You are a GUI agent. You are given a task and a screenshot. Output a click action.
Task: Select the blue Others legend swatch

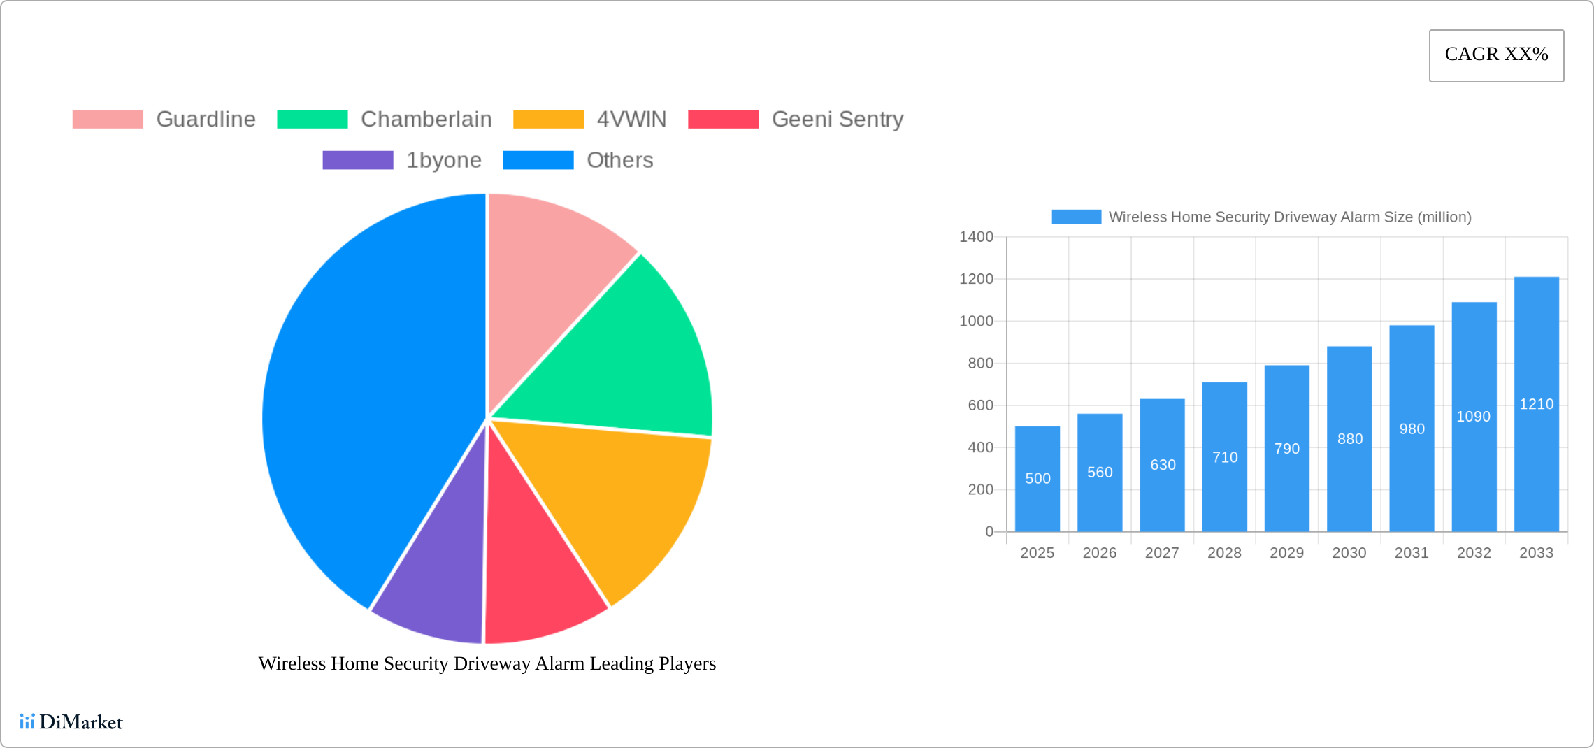538,160
